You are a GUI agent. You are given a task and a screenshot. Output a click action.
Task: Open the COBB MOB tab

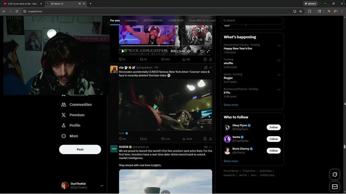point(176,20)
